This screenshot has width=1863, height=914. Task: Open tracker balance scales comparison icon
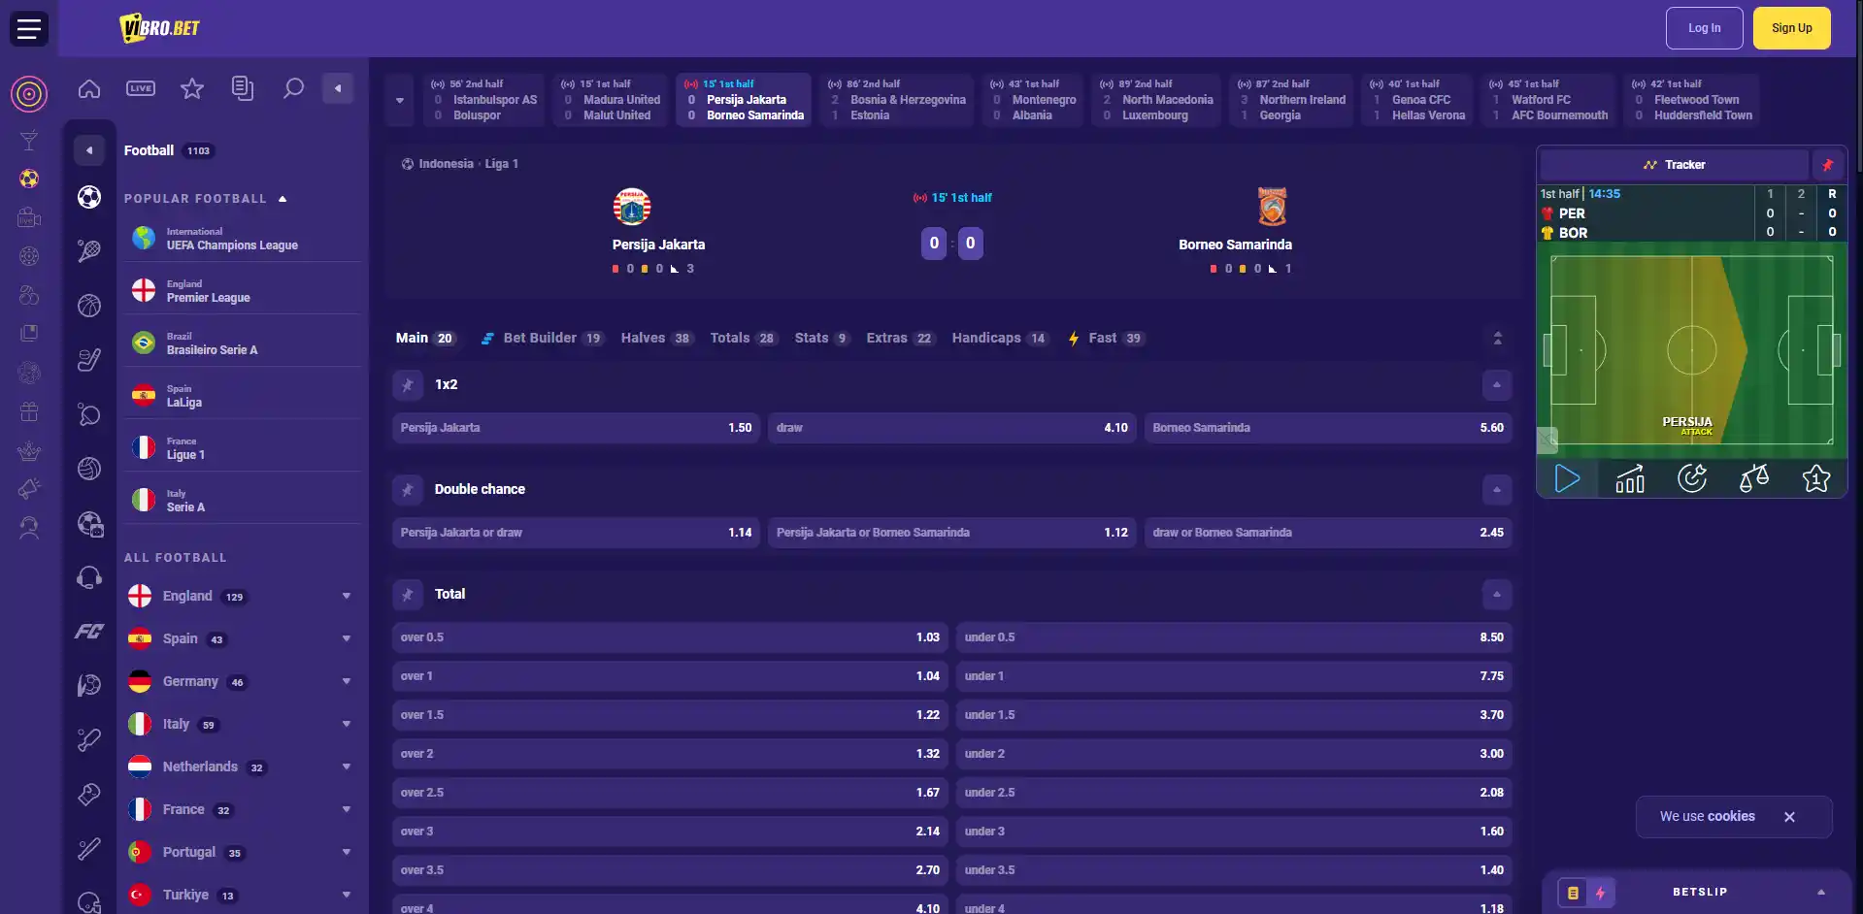tap(1754, 478)
